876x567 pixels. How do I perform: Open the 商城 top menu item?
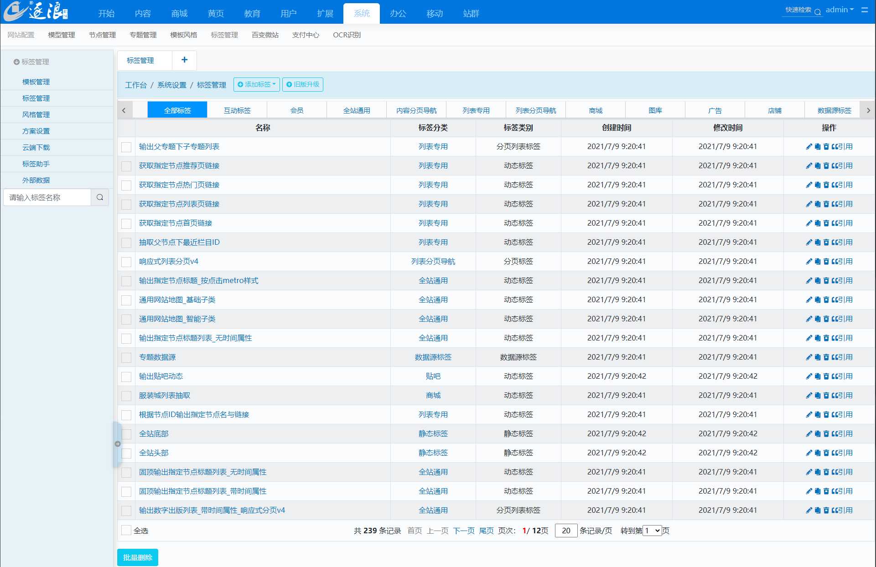(x=179, y=14)
